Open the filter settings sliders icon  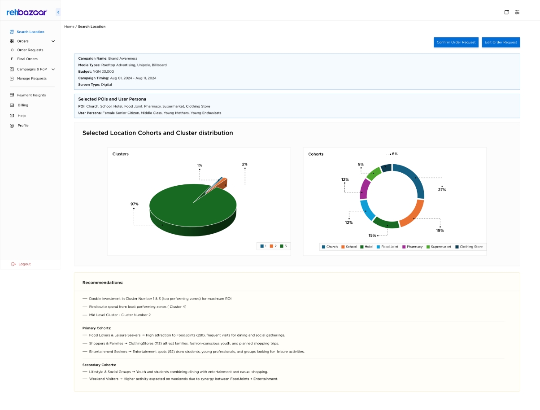click(x=517, y=12)
